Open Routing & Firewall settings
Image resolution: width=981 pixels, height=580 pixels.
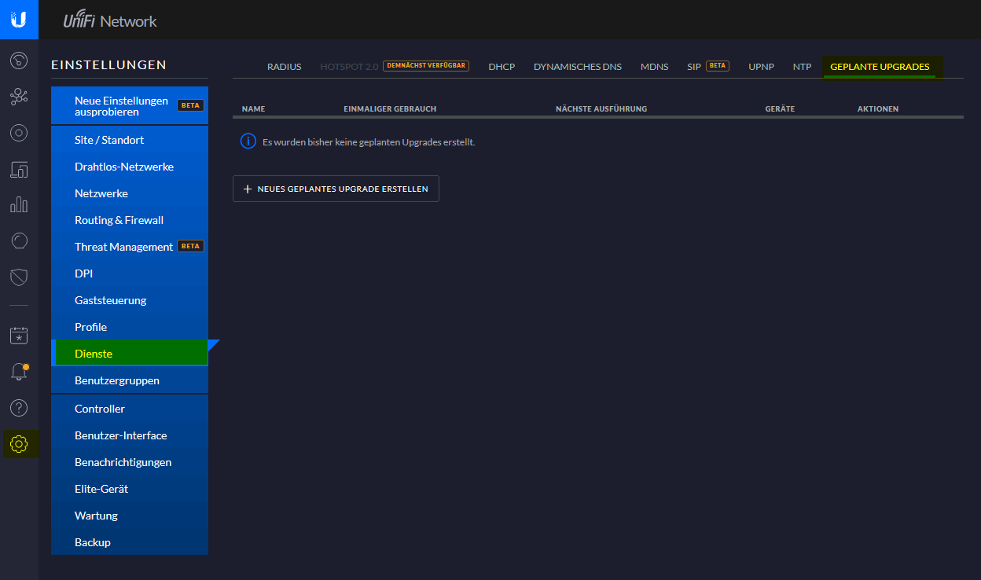click(x=130, y=220)
